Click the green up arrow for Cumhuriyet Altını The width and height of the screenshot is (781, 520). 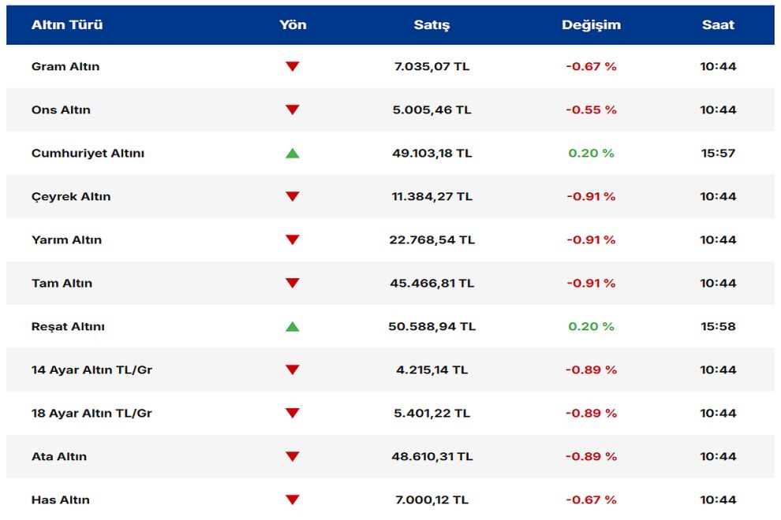click(293, 153)
